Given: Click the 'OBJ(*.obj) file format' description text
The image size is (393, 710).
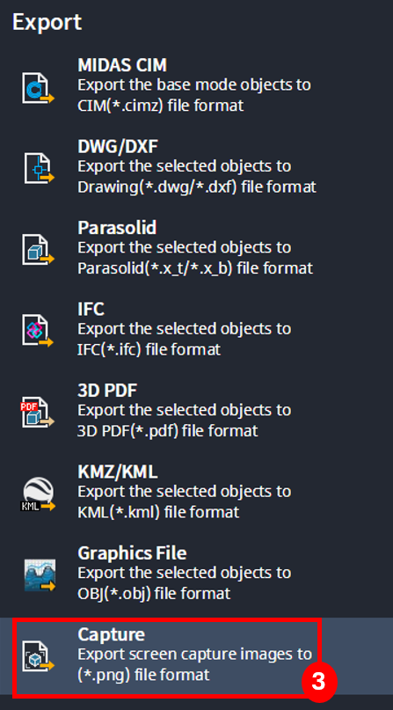Looking at the screenshot, I should (154, 593).
